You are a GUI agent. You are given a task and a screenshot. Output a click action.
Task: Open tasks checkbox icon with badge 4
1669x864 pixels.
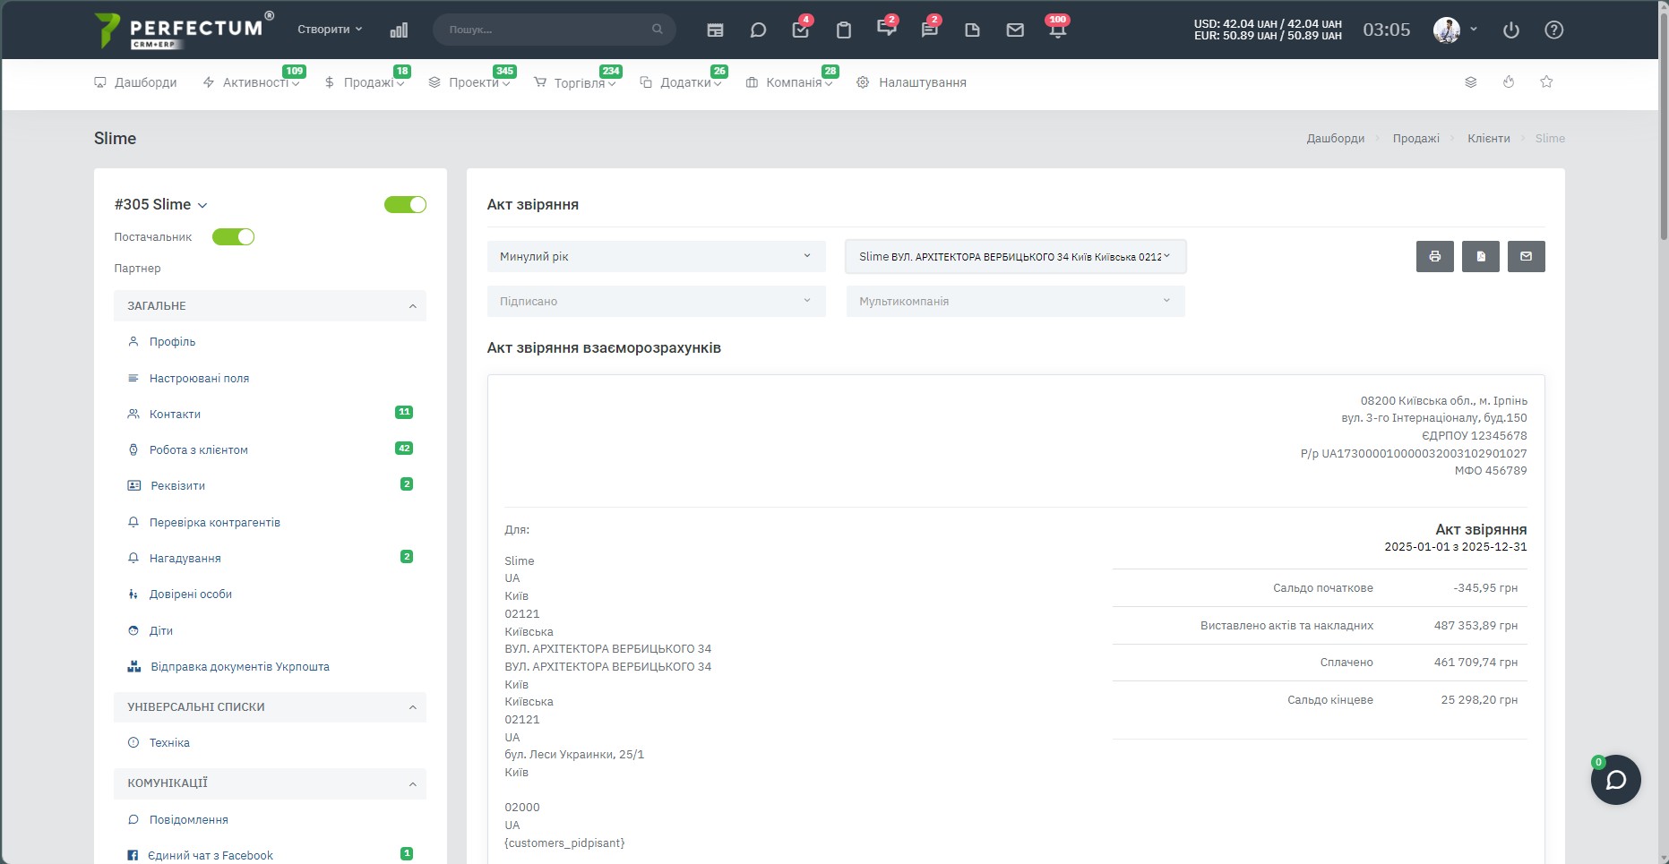pyautogui.click(x=801, y=30)
